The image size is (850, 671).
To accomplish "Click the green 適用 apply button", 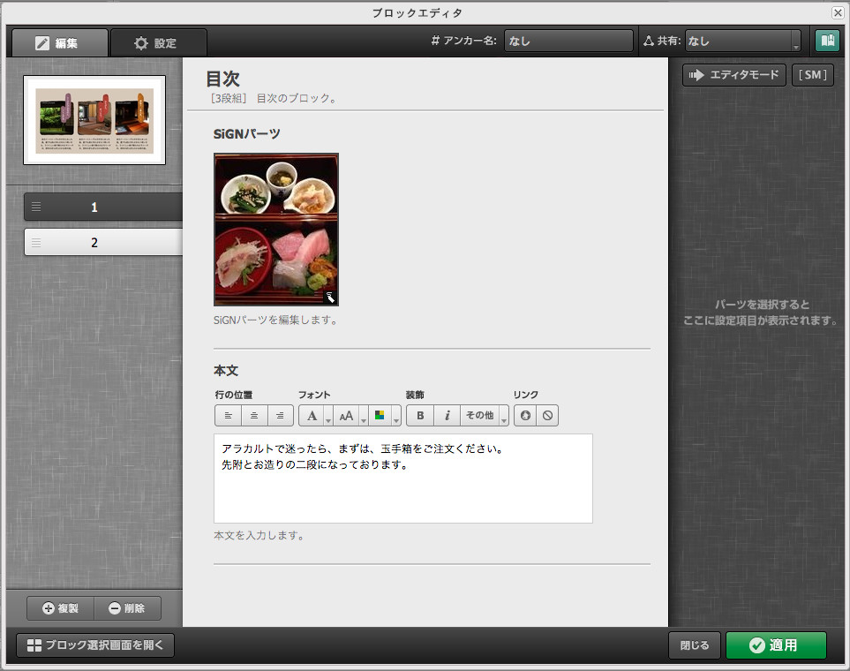I will 776,645.
